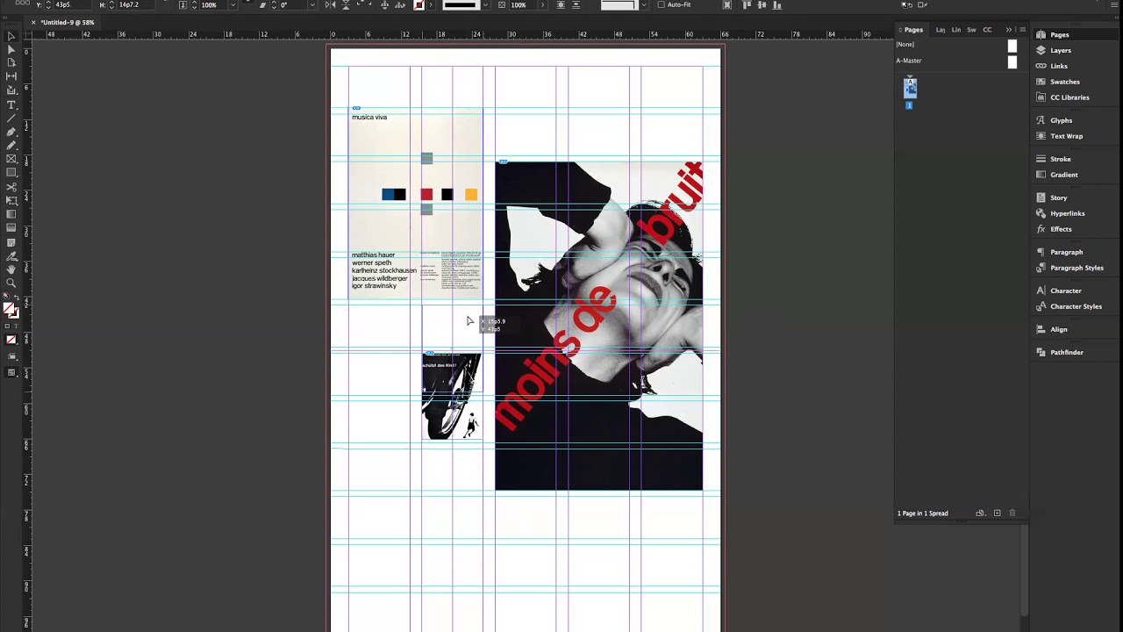Select the page 1 thumbnail in Pages
1123x632 pixels.
[910, 88]
